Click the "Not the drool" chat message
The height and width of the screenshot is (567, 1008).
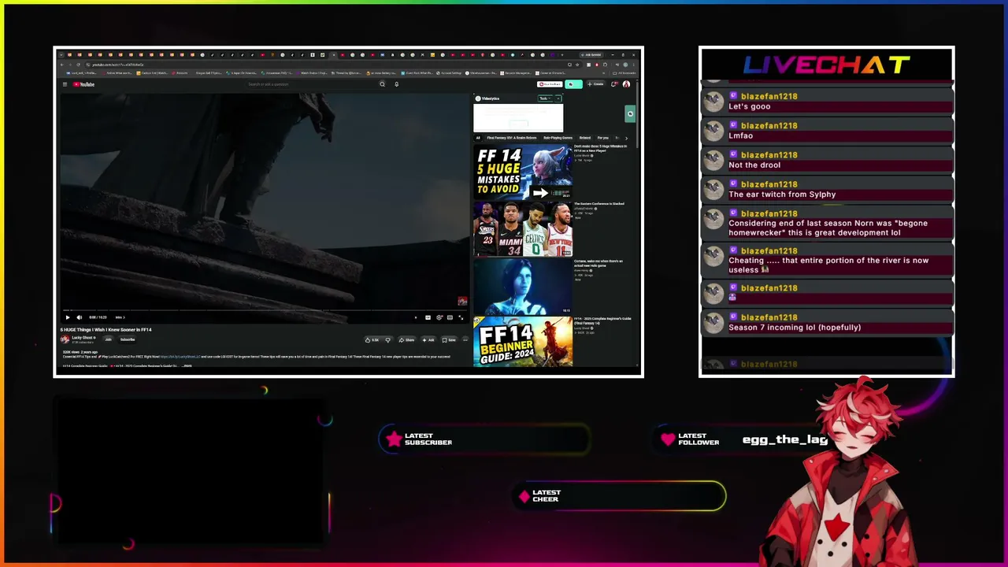(x=754, y=165)
